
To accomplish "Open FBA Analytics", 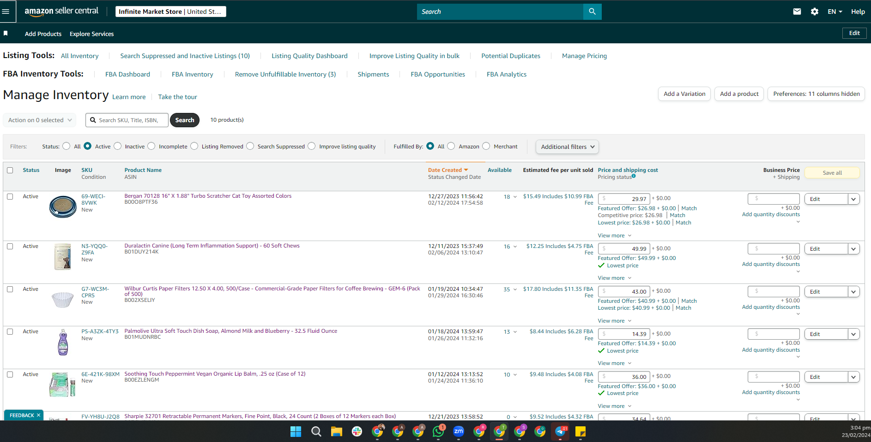I will click(507, 74).
